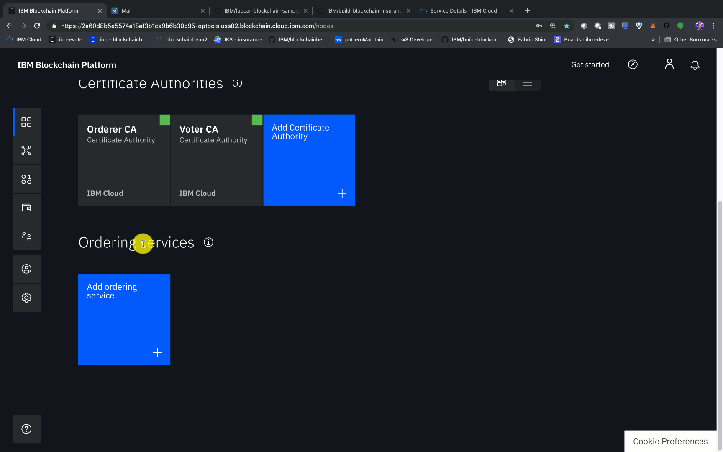The height and width of the screenshot is (452, 723).
Task: Open the IBM Cloud bookmark
Action: [x=24, y=39]
